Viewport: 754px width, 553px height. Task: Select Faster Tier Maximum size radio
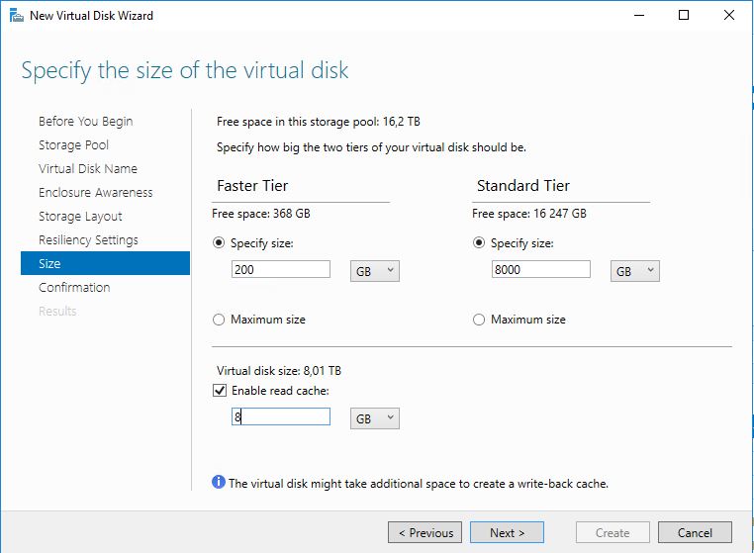(219, 320)
